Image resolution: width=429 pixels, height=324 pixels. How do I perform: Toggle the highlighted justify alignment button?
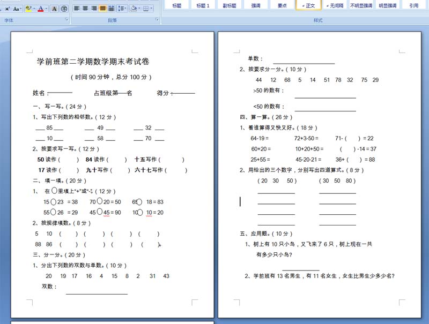102,9
